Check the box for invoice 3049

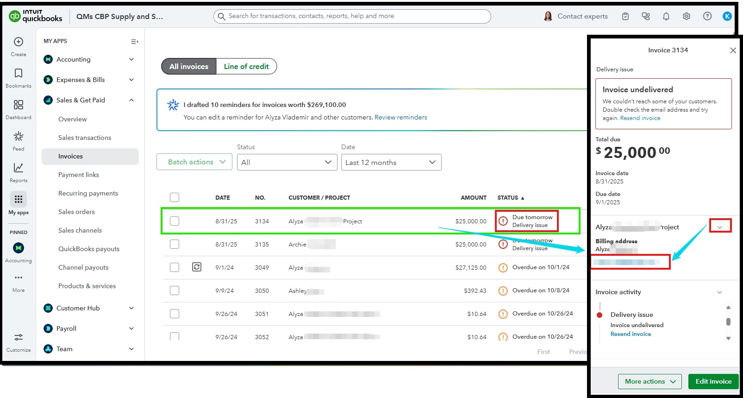(175, 267)
